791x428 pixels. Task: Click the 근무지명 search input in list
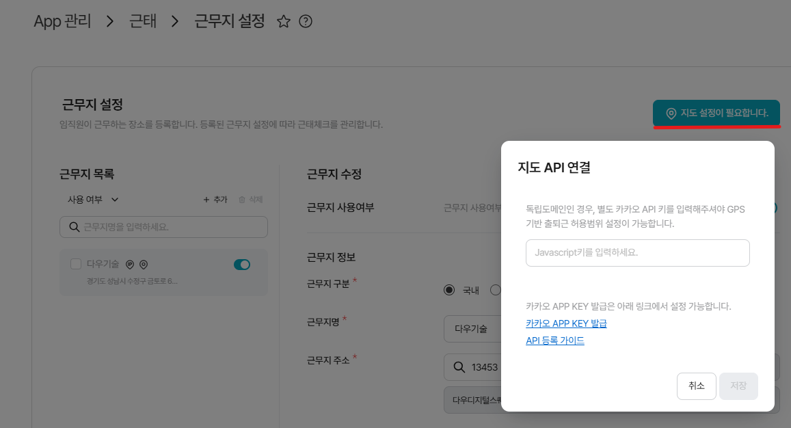(x=171, y=227)
